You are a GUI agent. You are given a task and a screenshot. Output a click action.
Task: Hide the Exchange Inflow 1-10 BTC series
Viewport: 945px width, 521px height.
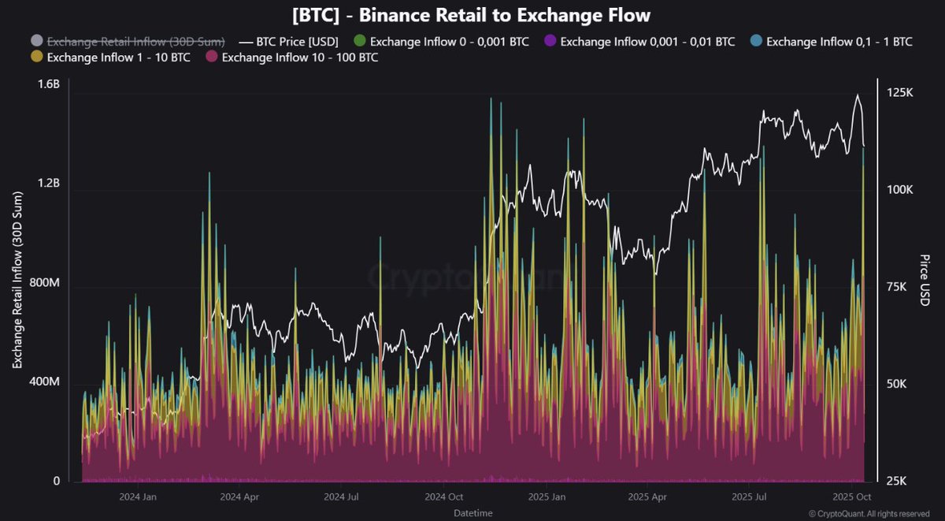point(120,58)
